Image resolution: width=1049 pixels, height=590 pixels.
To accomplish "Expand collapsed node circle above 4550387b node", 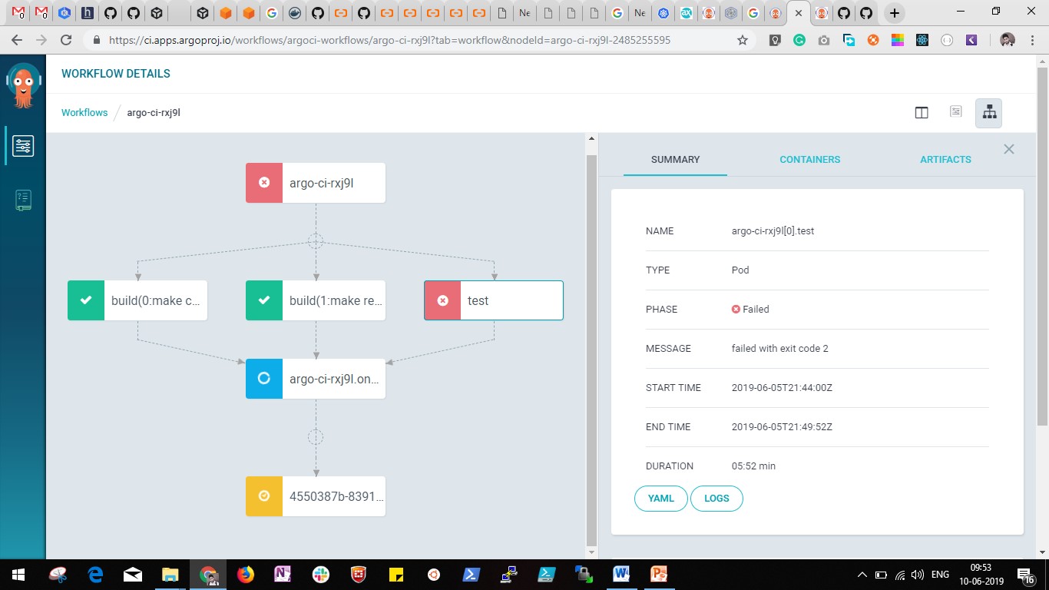I will pos(316,436).
